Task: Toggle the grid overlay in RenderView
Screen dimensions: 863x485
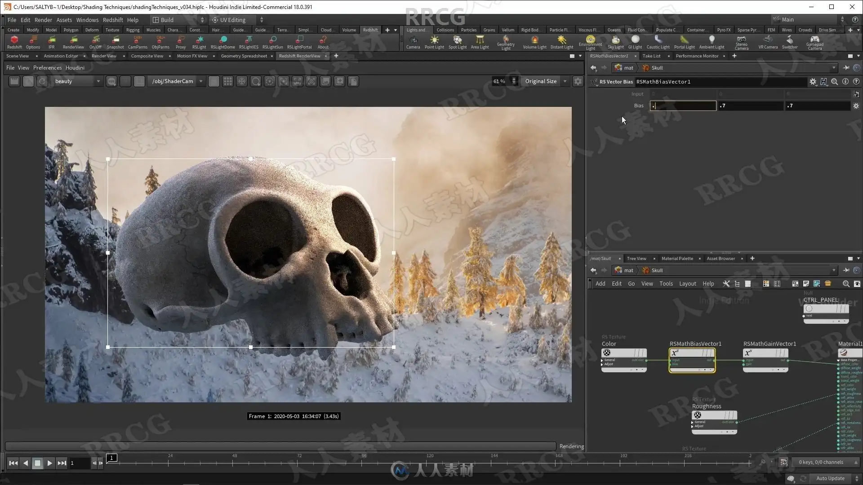Action: (228, 81)
